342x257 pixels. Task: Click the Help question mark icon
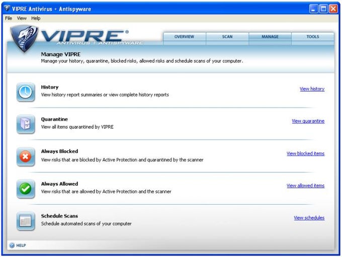click(x=12, y=245)
